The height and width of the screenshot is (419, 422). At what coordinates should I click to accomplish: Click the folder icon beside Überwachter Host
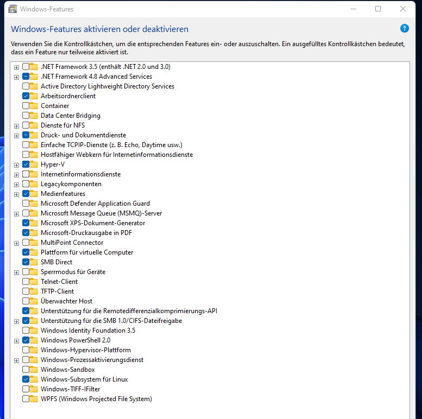click(34, 301)
